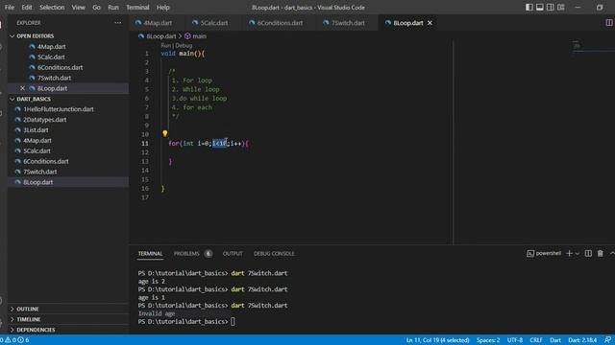Image resolution: width=615 pixels, height=345 pixels.
Task: Click main symbol icon in breadcrumb
Action: point(187,36)
